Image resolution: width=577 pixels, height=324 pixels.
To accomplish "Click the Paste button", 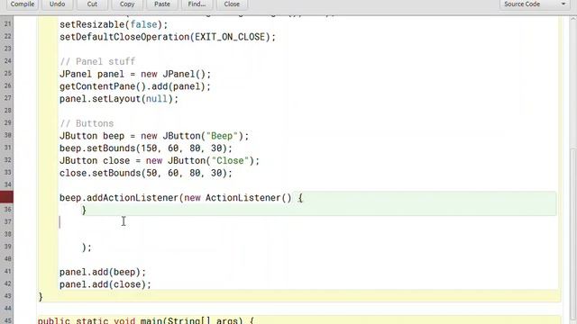I will pos(162,4).
